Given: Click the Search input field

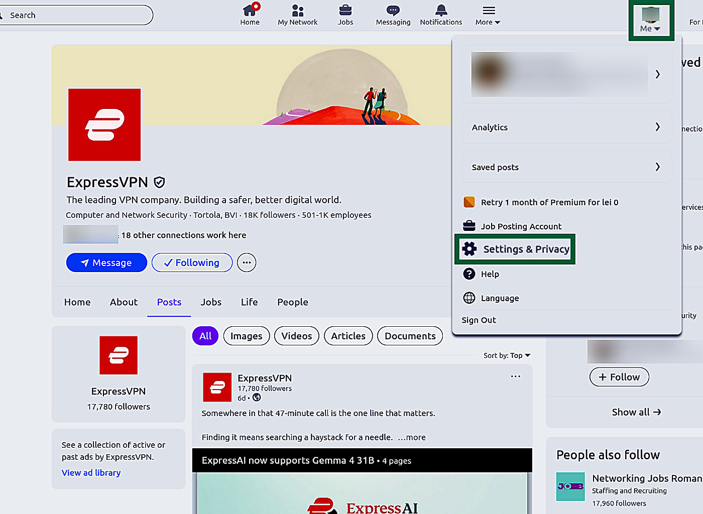Looking at the screenshot, I should (75, 15).
